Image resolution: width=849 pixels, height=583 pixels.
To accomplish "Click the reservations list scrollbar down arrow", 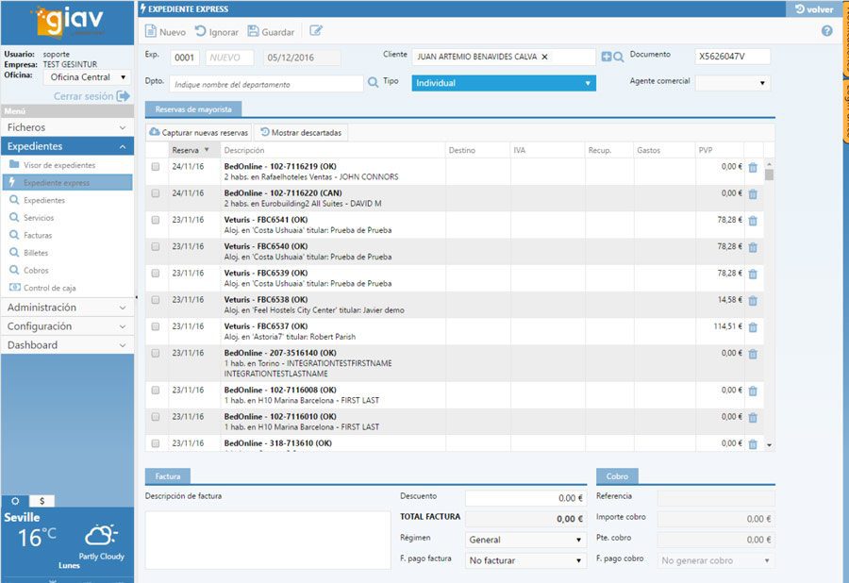I will click(x=769, y=445).
